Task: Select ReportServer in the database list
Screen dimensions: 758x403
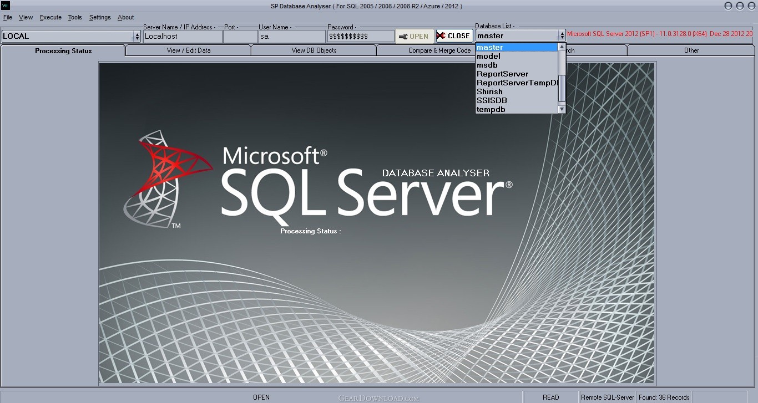Action: pyautogui.click(x=517, y=74)
